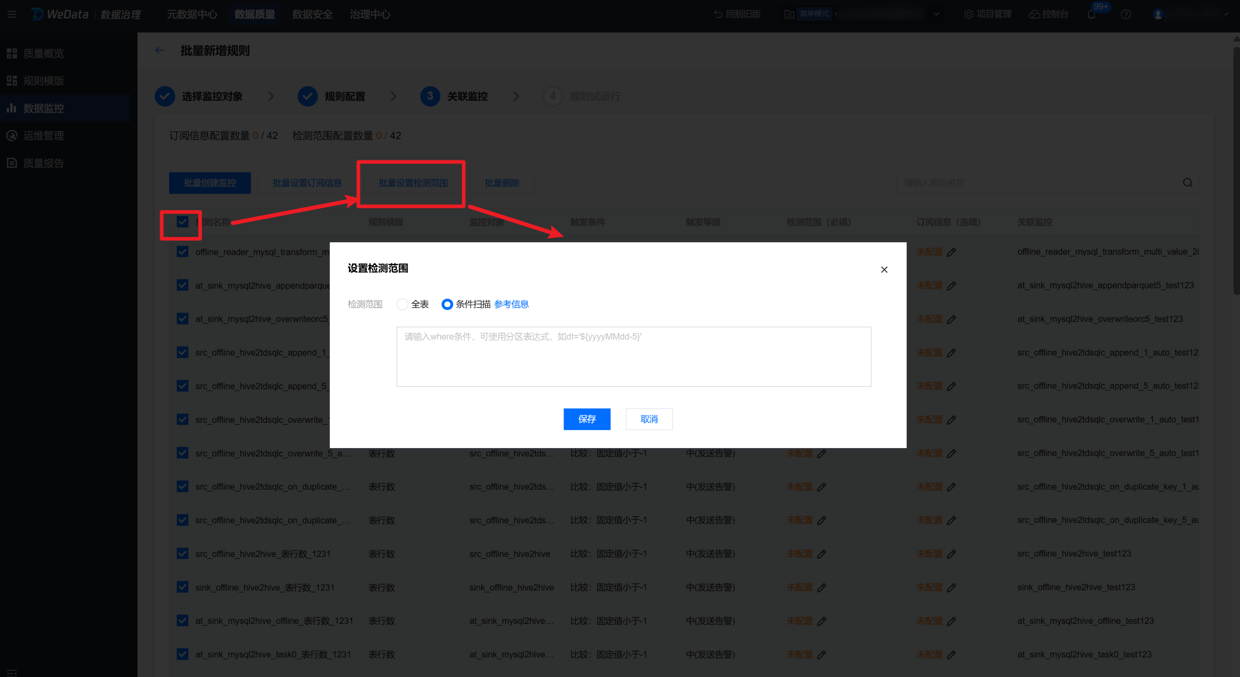The height and width of the screenshot is (677, 1240).
Task: Click 批量设置订阅信息 button
Action: pos(307,183)
